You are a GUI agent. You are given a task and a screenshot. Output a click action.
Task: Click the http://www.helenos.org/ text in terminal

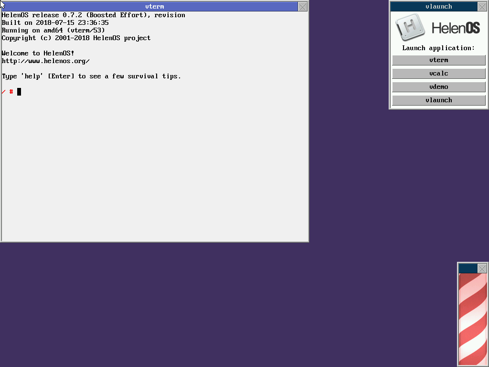45,61
